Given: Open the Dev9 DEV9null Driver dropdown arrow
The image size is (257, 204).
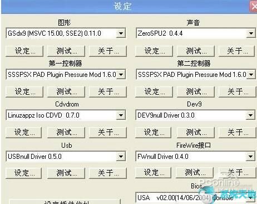Looking at the screenshot, I should (x=250, y=115).
